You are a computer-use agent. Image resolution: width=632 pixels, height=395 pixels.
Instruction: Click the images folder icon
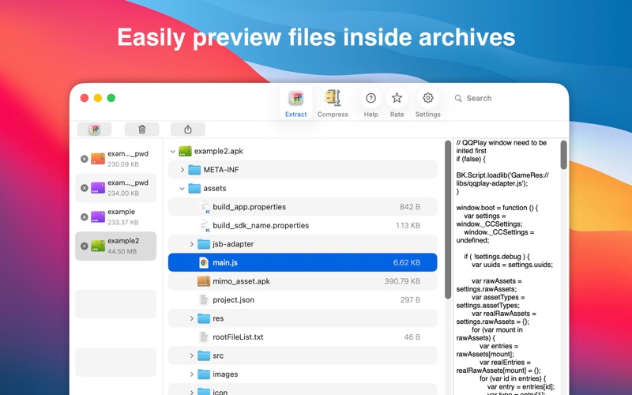[204, 374]
